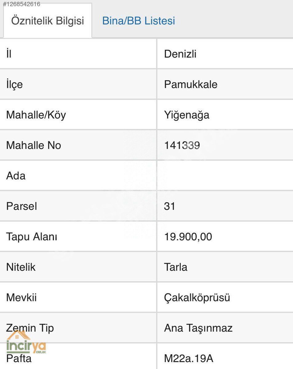The width and height of the screenshot is (293, 369).
Task: Click the İlçe row label
Action: tap(14, 85)
